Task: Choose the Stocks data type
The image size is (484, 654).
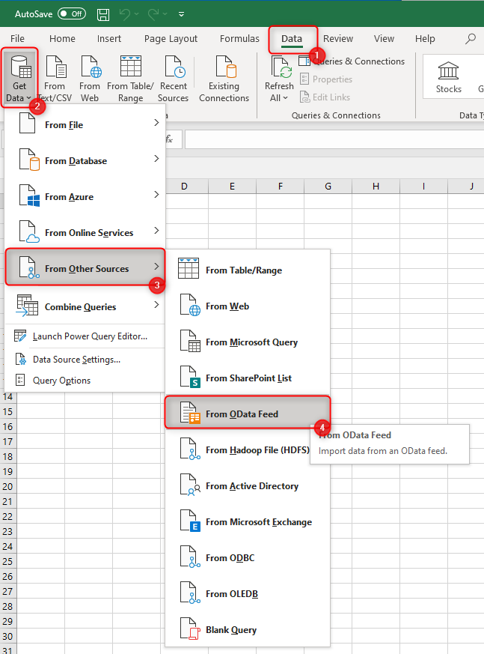Action: [449, 78]
